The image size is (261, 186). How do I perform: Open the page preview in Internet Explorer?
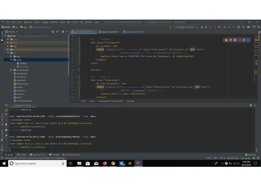[x=244, y=40]
